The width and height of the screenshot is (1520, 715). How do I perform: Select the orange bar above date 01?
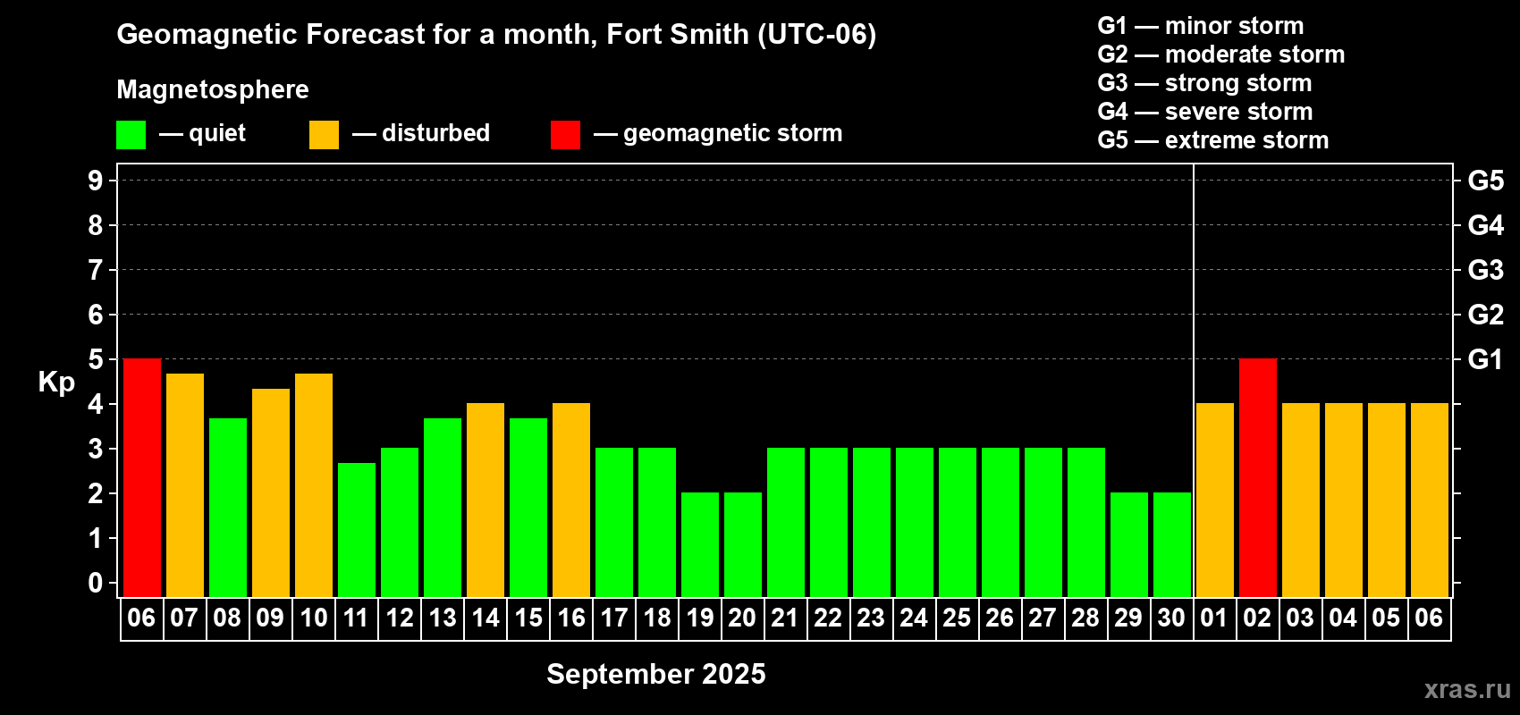point(1215,500)
